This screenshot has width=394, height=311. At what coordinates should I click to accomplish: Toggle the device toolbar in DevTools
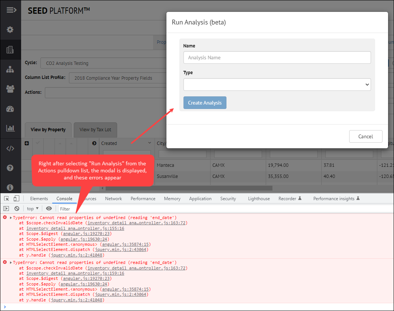point(16,198)
